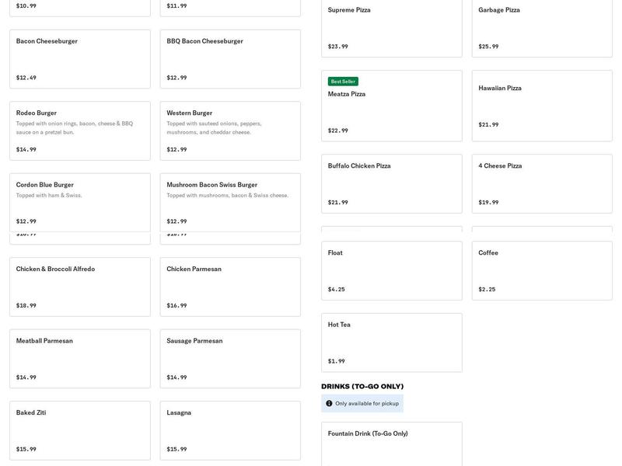Choose the Western Burger card

click(x=230, y=130)
